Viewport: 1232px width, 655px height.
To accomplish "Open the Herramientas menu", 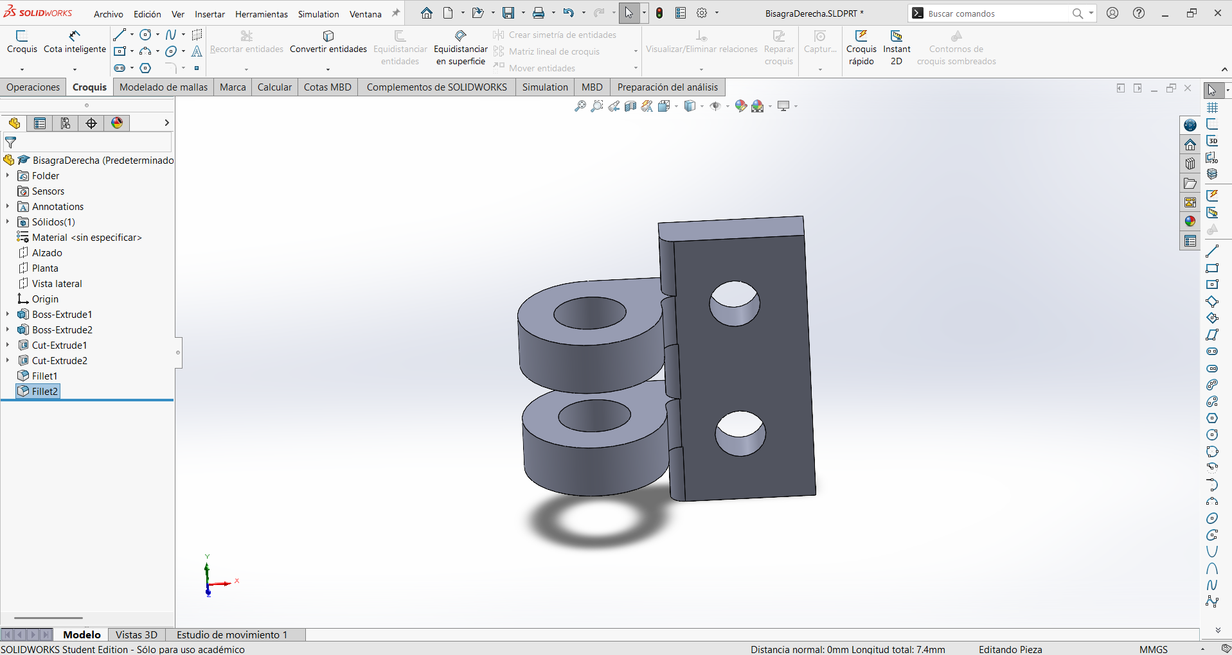I will pyautogui.click(x=262, y=14).
